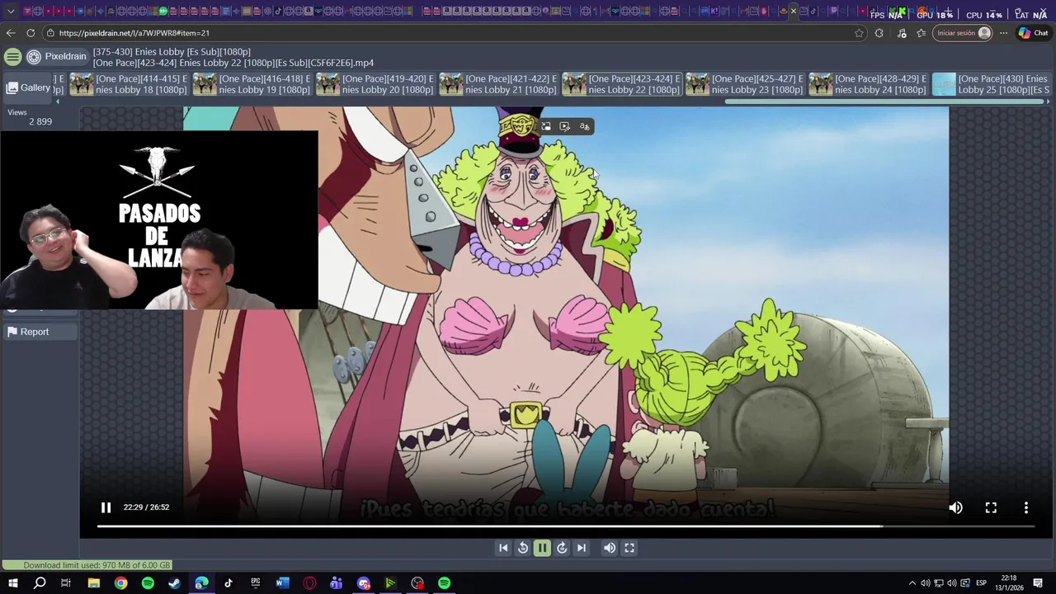Click the highlighted pause button below video
The height and width of the screenshot is (594, 1056).
[x=542, y=548]
